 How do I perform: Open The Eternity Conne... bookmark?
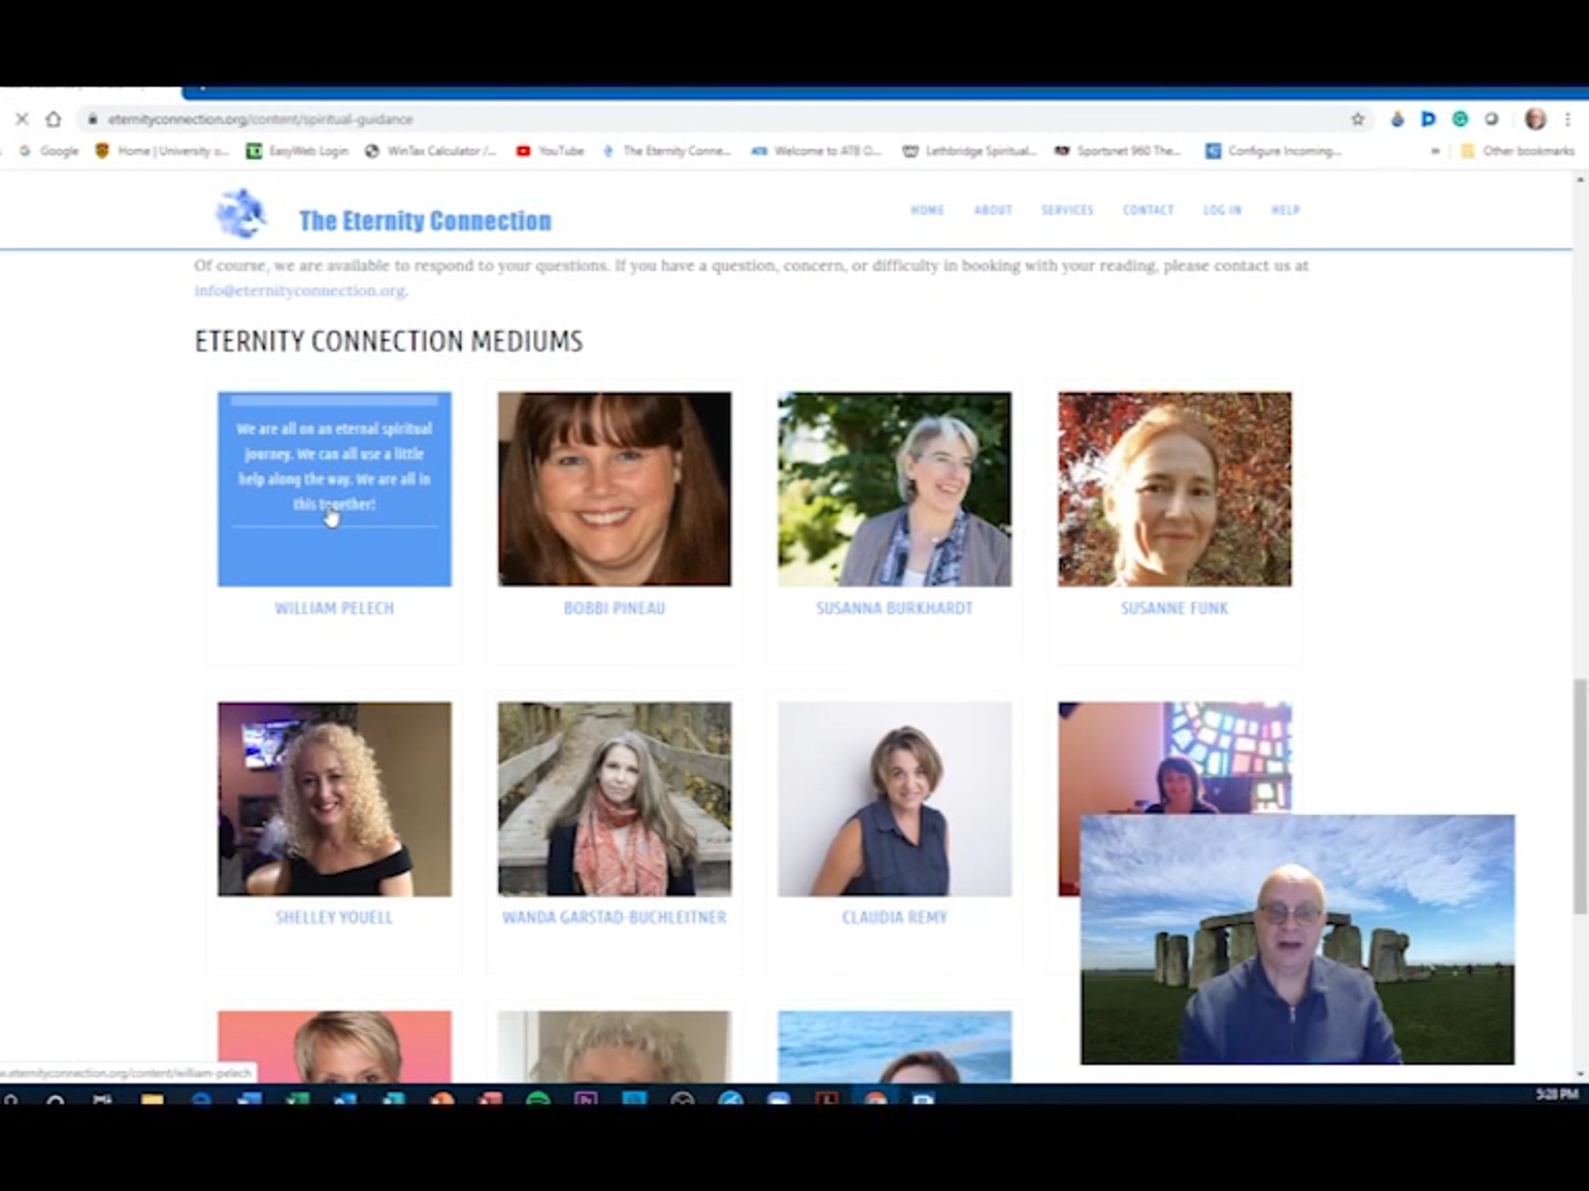[x=667, y=151]
